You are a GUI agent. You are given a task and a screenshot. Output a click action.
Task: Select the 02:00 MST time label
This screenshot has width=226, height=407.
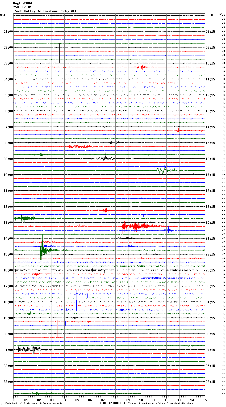point(8,47)
